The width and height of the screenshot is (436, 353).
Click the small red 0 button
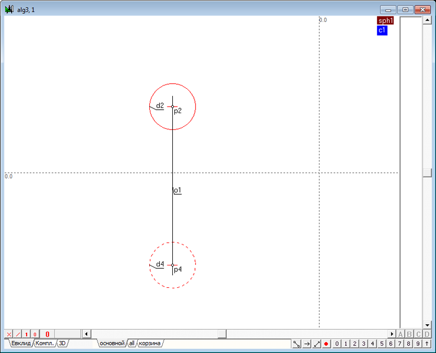pos(35,334)
